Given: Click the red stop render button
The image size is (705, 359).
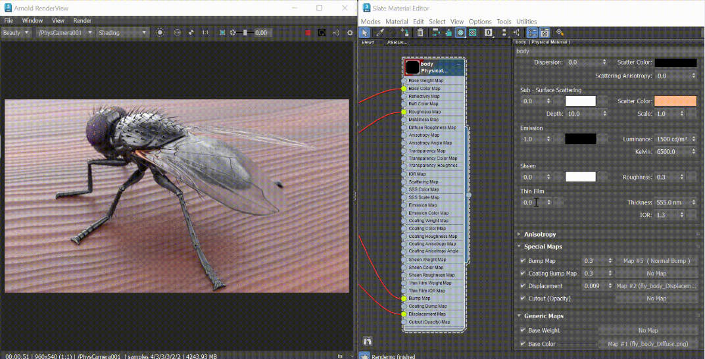Looking at the screenshot, I should point(308,32).
